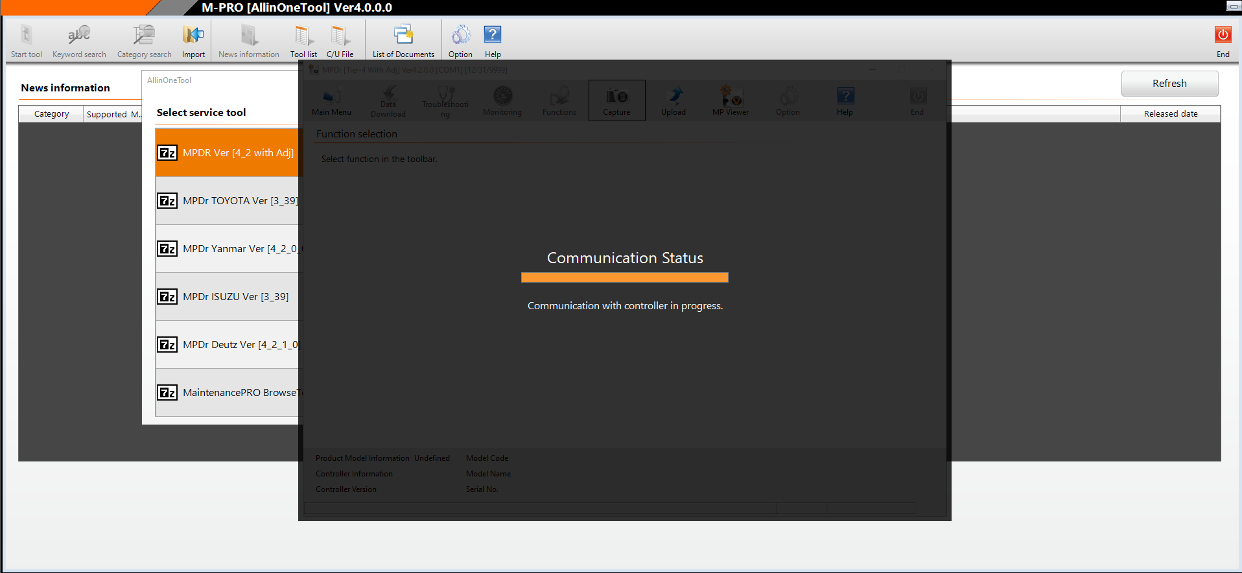Image resolution: width=1242 pixels, height=573 pixels.
Task: Open Troubleshooting in MPDr window
Action: point(445,100)
